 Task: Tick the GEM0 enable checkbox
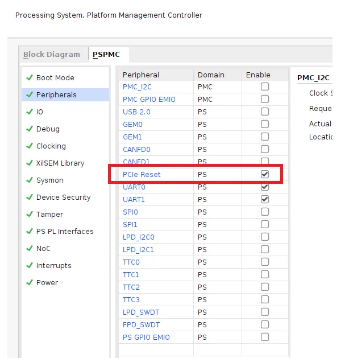pos(265,124)
